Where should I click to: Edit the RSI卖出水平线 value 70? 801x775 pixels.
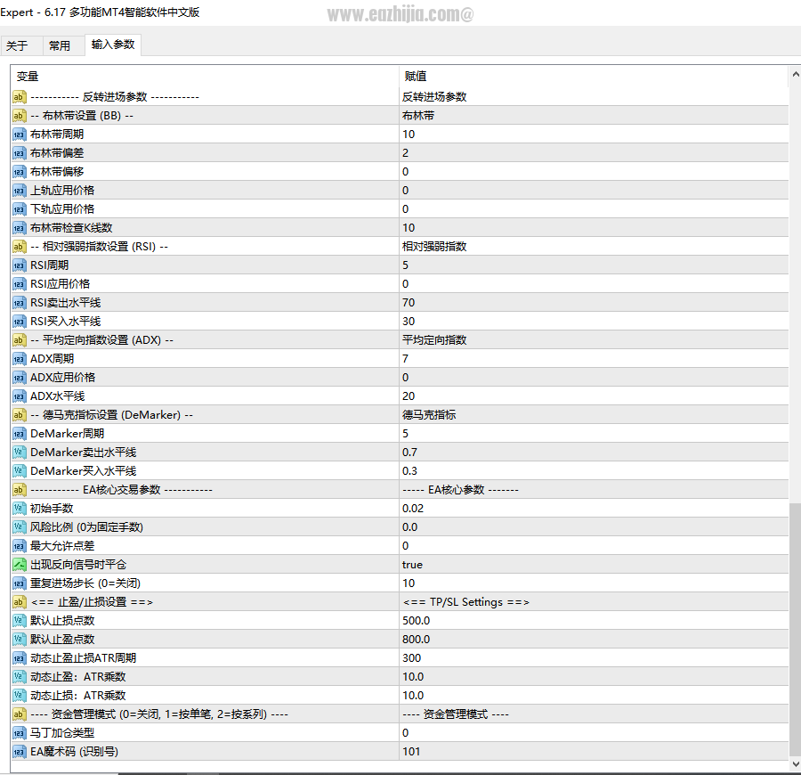594,303
